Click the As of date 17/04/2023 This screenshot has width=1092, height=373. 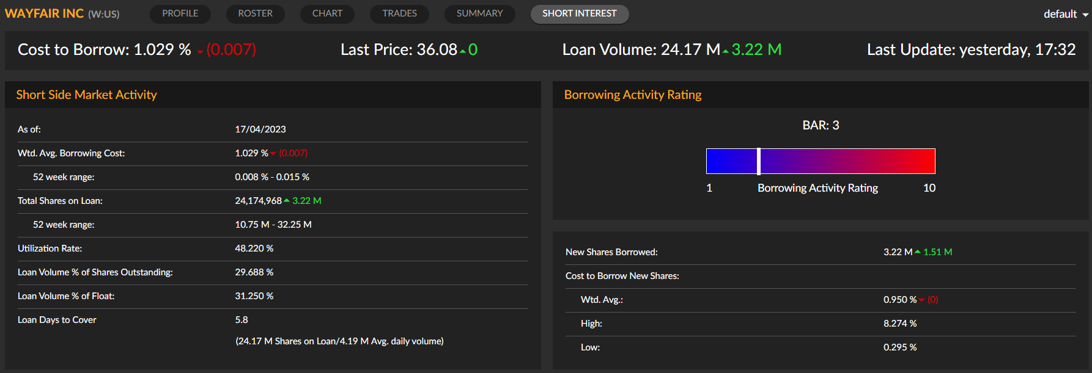(x=260, y=129)
